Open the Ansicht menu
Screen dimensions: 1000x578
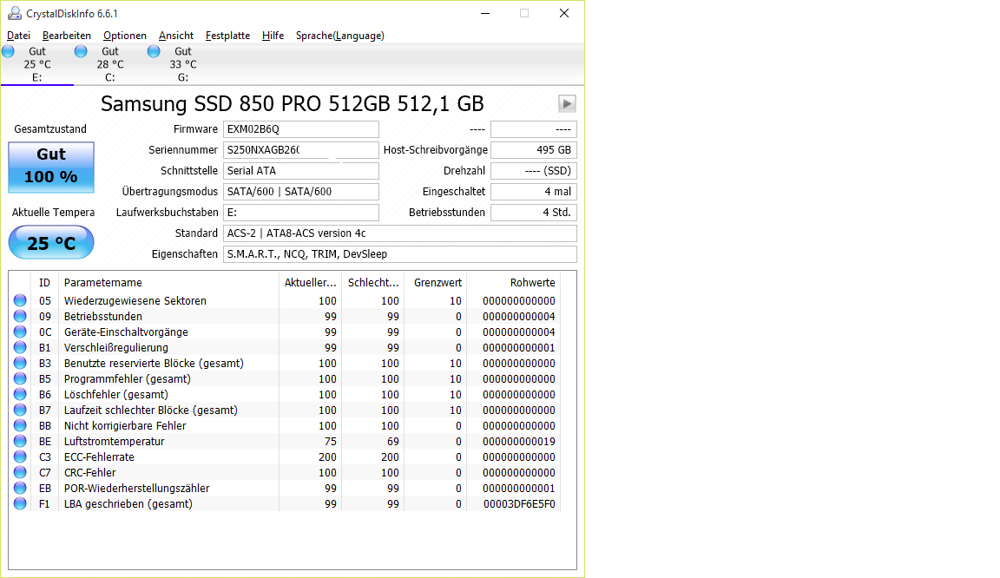click(176, 36)
